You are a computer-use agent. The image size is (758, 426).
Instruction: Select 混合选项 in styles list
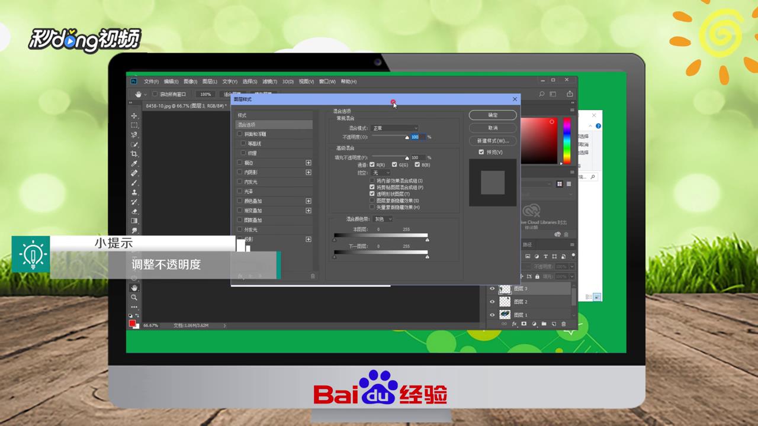274,125
